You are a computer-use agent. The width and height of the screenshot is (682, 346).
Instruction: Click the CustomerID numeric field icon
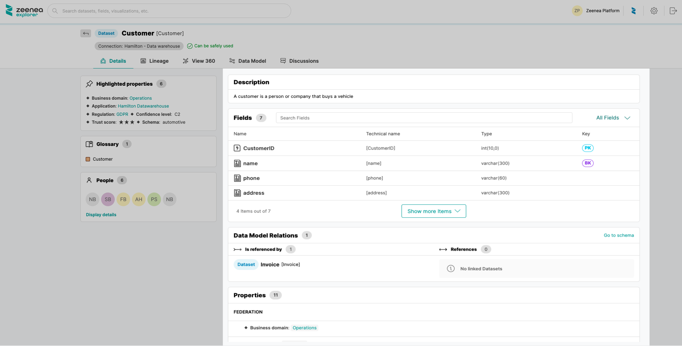pyautogui.click(x=237, y=148)
